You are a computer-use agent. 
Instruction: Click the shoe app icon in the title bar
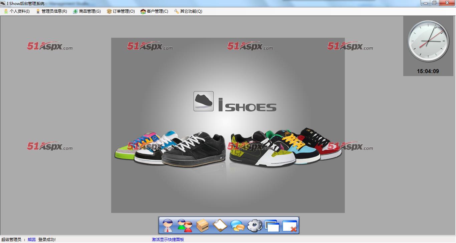point(3,3)
